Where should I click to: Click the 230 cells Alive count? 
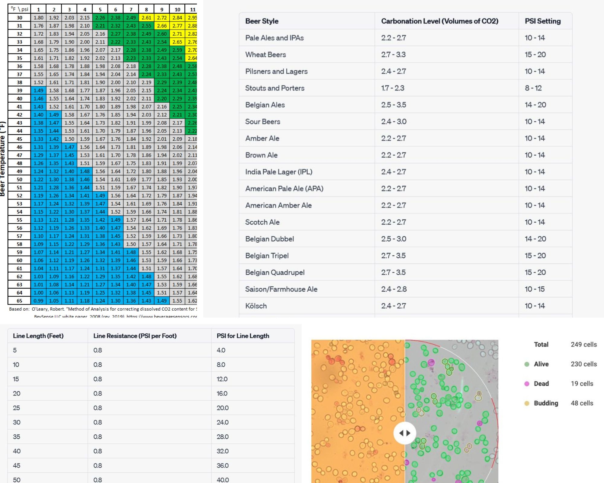coord(583,364)
